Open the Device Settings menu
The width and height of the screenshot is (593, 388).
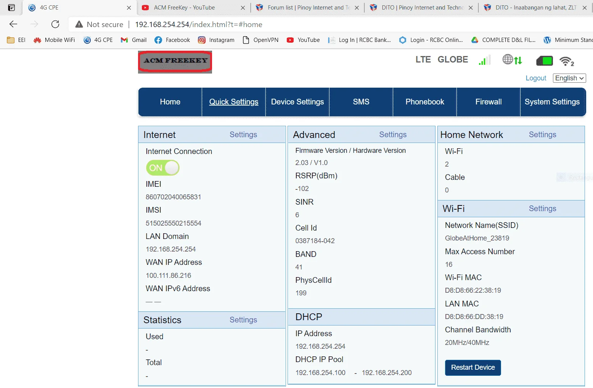[x=297, y=102]
